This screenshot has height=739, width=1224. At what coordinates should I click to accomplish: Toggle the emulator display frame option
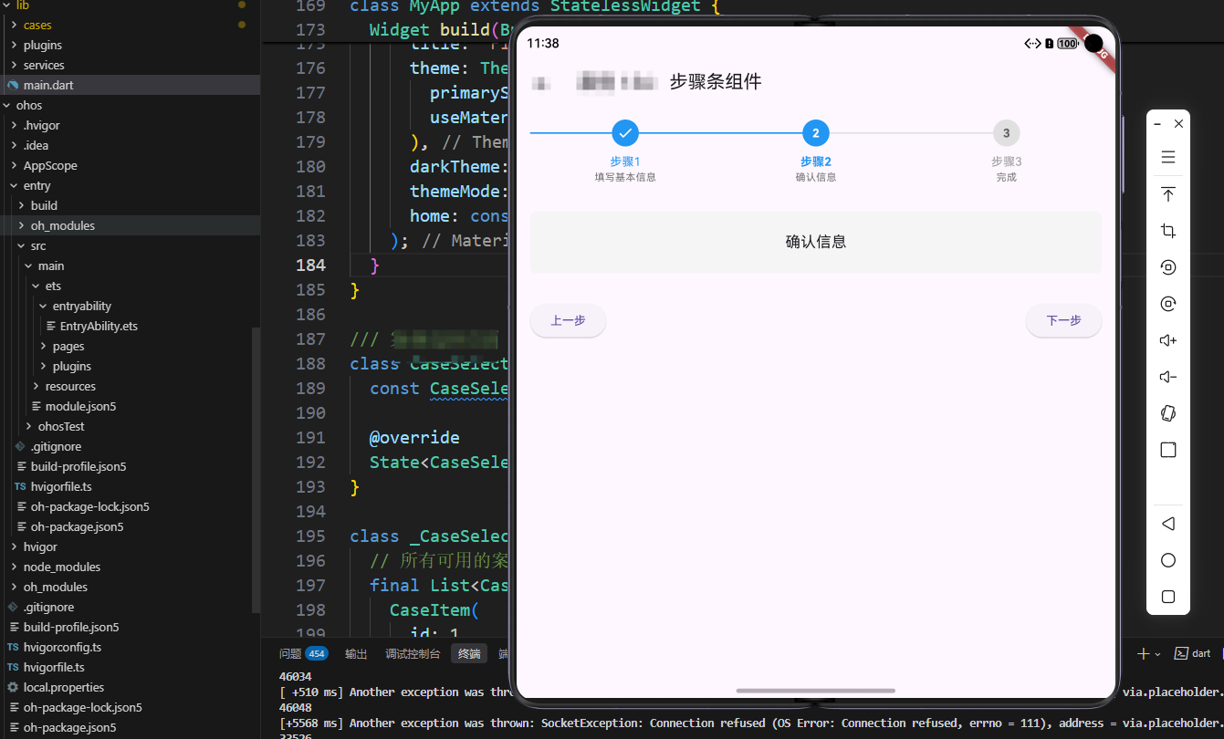(x=1167, y=449)
